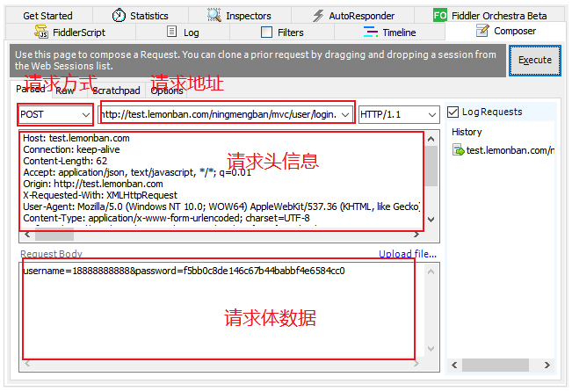This screenshot has height=391, width=572.
Task: Click the User-Agent Mozilla header line
Action: pos(221,206)
